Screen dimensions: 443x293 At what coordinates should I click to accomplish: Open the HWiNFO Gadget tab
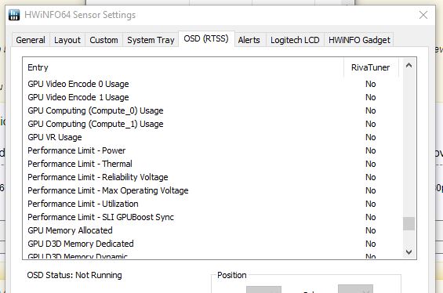click(359, 40)
